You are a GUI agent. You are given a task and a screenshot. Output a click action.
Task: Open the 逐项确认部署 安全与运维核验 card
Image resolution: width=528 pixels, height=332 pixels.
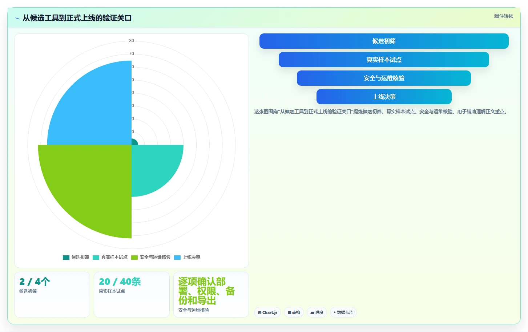[211, 295]
